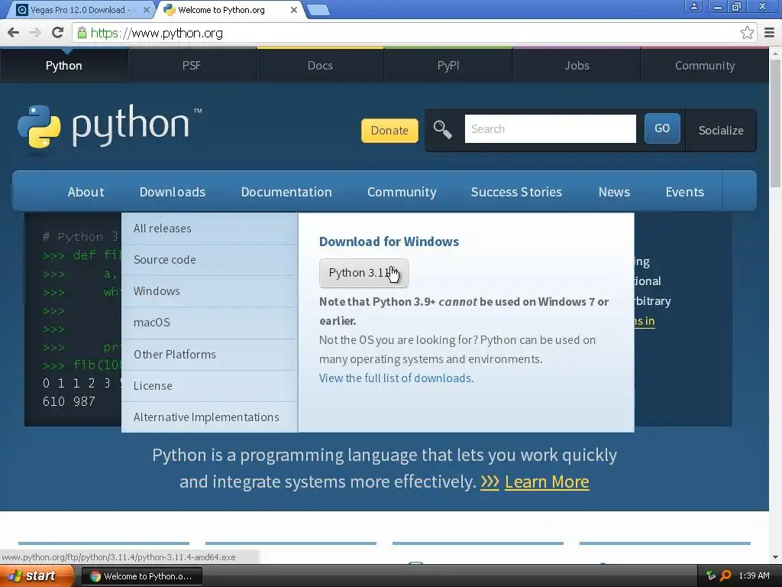
Task: Choose Other Platforms from Downloads submenu
Action: [x=209, y=355]
